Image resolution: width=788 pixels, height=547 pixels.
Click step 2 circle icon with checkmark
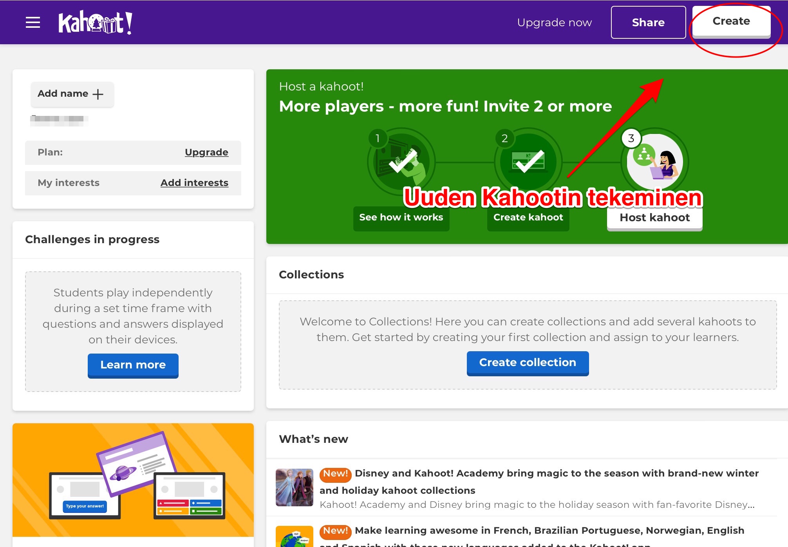coord(528,161)
